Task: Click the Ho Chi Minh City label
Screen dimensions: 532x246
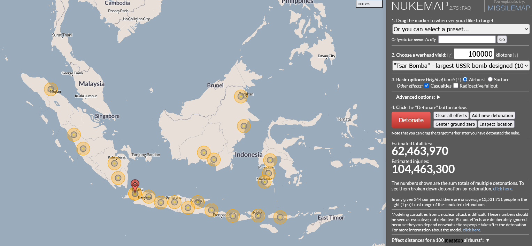Action: pos(136,19)
